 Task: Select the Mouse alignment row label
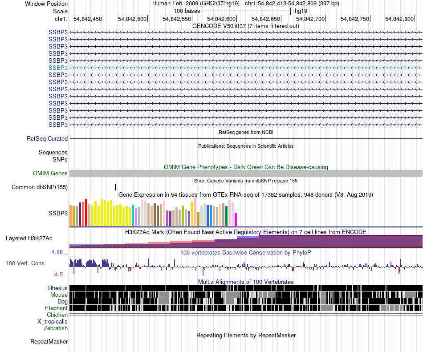[59, 295]
